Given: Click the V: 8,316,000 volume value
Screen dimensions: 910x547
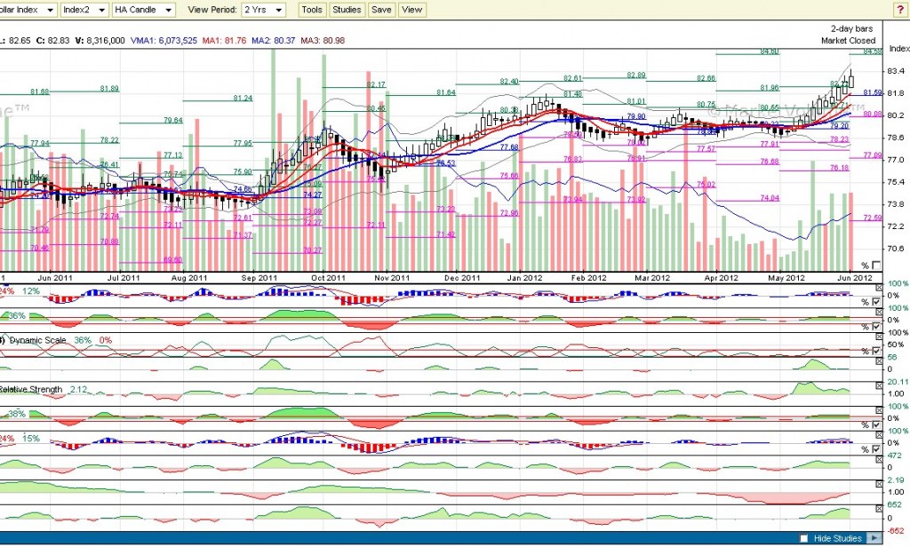Looking at the screenshot, I should pyautogui.click(x=100, y=41).
